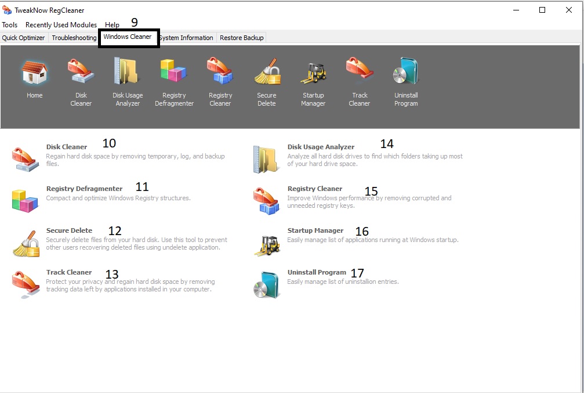Click the Uninstall Program heading link
The height and width of the screenshot is (393, 584).
pyautogui.click(x=317, y=272)
